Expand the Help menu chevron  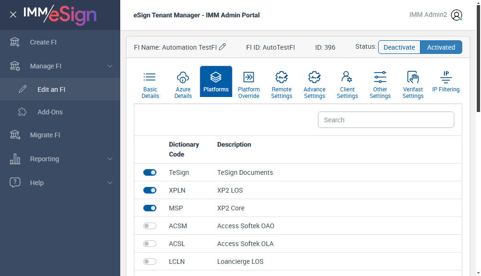110,183
